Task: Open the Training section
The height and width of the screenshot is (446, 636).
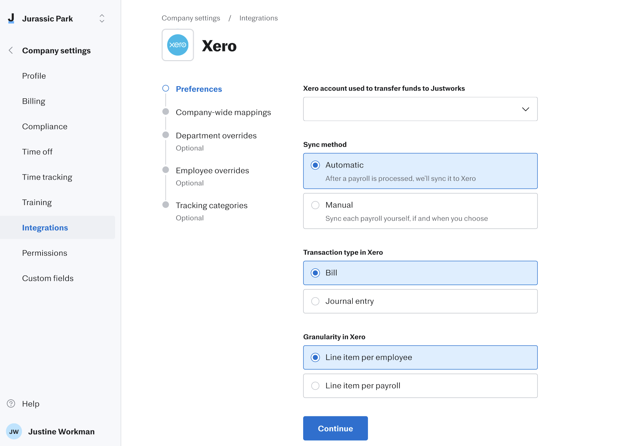Action: (x=37, y=202)
